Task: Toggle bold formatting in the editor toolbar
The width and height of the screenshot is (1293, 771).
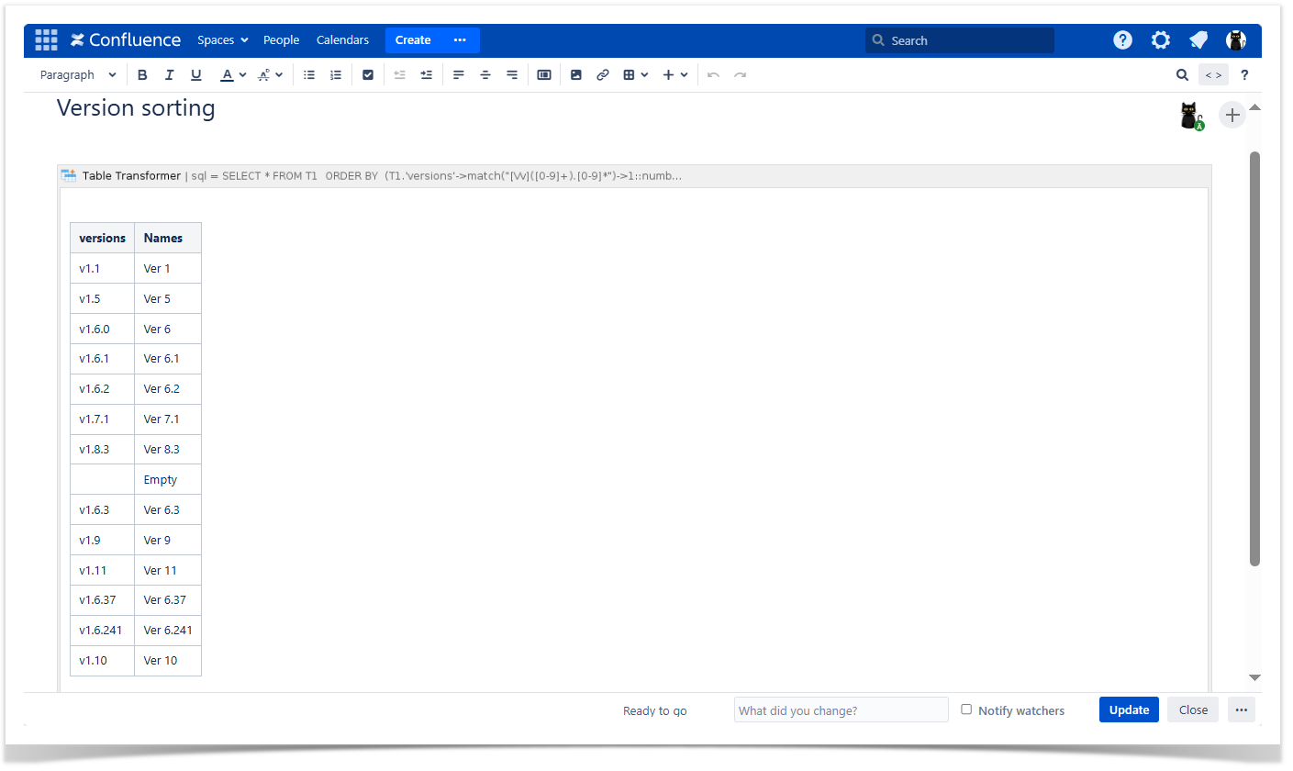Action: (142, 75)
